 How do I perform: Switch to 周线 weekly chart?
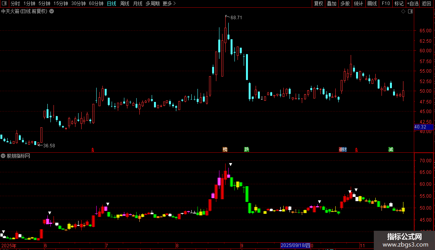click(x=125, y=3)
